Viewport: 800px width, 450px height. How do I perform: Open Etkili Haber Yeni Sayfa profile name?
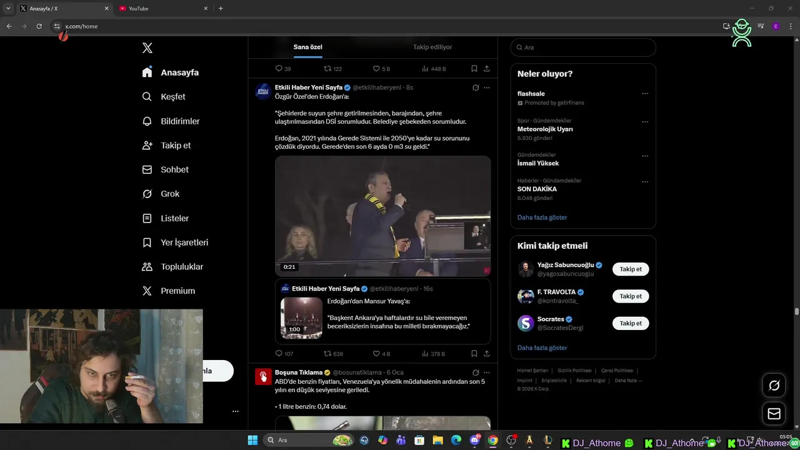point(309,87)
